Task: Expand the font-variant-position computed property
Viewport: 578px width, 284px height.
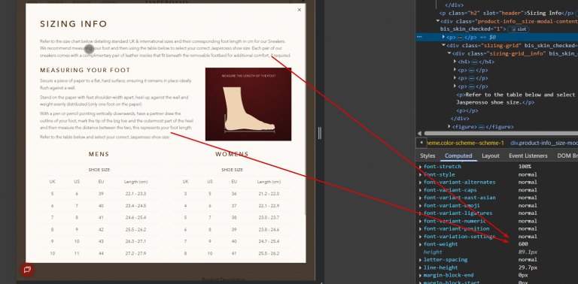Action: pyautogui.click(x=421, y=228)
